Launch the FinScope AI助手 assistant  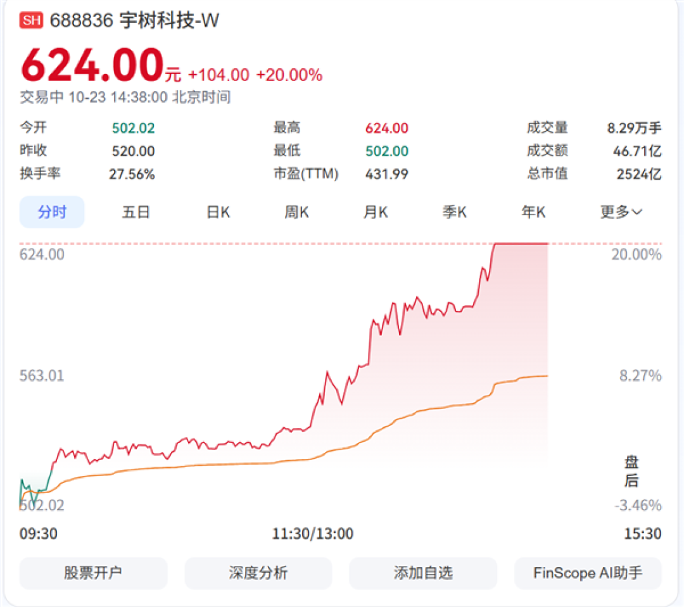tap(588, 573)
